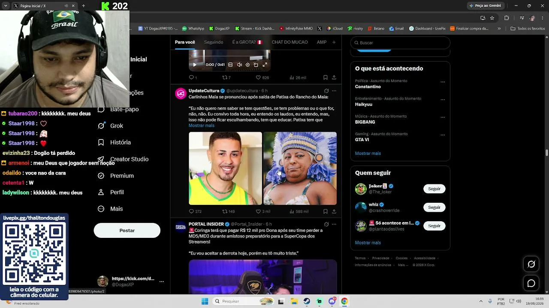Viewport: 549px width, 308px height.
Task: Ask Grok about the UpdateCultura post
Action: point(326,91)
